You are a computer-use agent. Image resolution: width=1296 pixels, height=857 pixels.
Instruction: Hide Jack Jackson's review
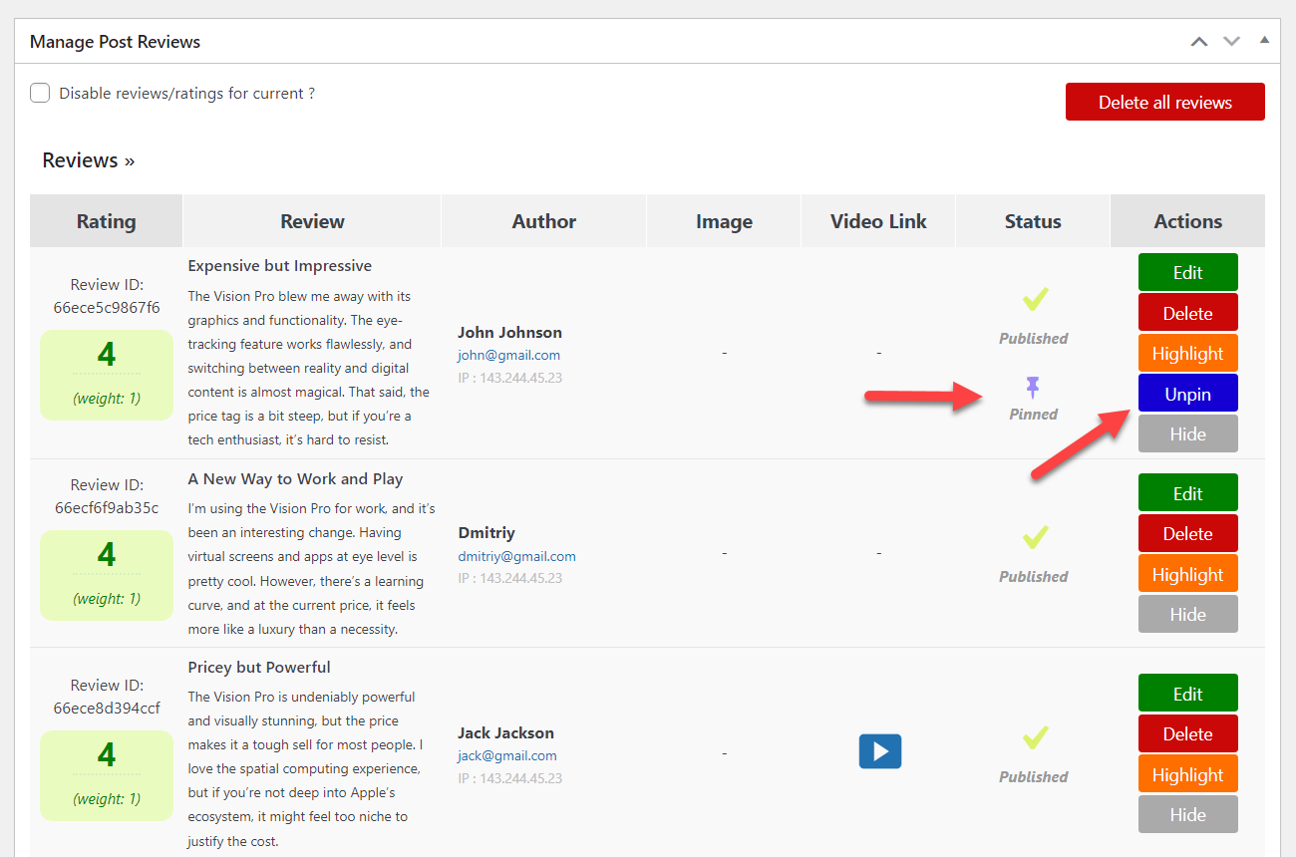[1187, 814]
